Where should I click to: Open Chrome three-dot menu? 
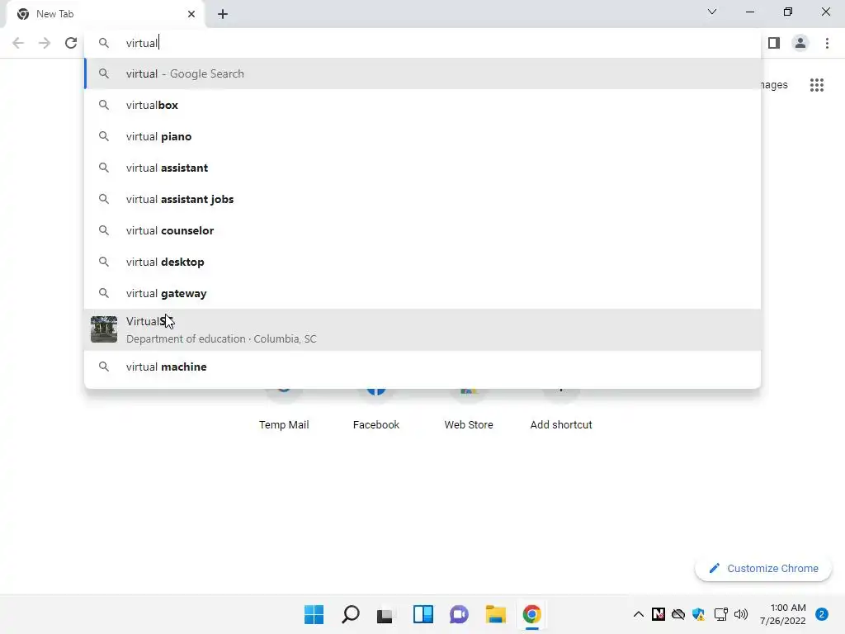(827, 43)
